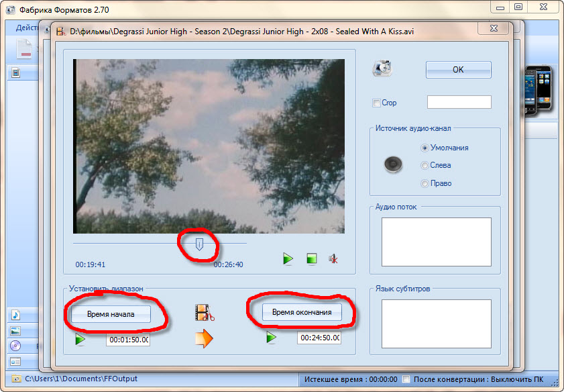The width and height of the screenshot is (564, 392).
Task: Click the Аудио поток list box
Action: click(x=437, y=242)
